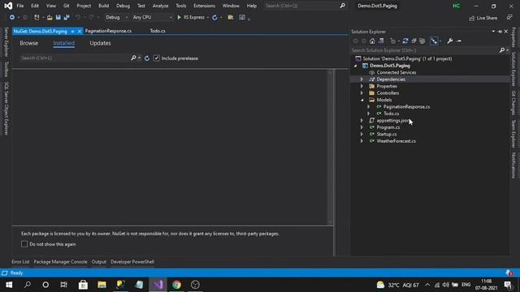
Task: Open Chrome from the Windows taskbar
Action: click(x=176, y=285)
